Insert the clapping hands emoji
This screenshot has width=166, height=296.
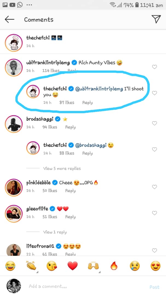tap(31, 266)
